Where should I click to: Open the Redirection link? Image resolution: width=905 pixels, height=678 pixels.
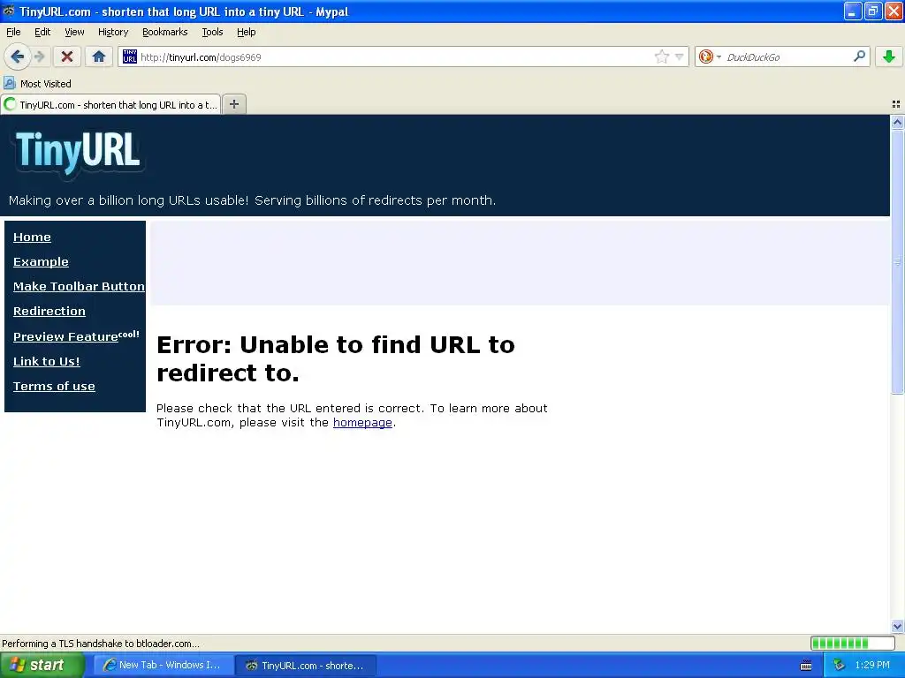[49, 312]
